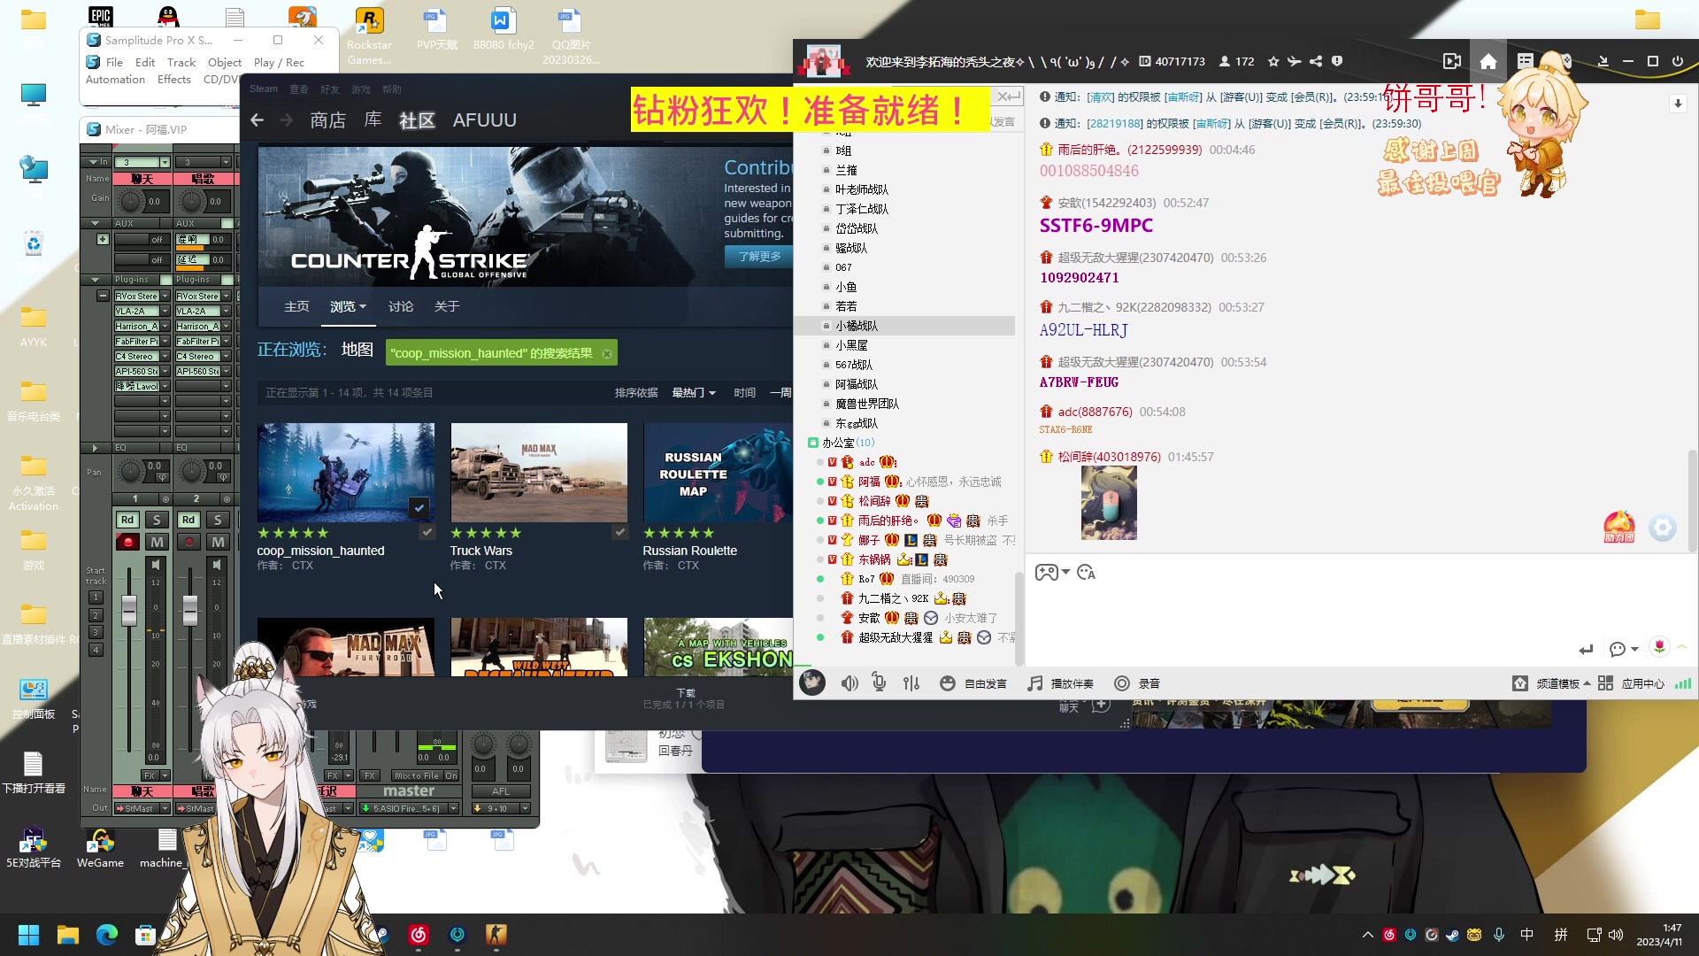Screen dimensions: 1699x956
Task: Click the font emoji icon in YY chat box
Action: (x=1087, y=573)
